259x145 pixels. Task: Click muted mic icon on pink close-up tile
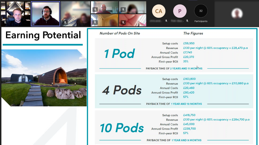click(123, 22)
